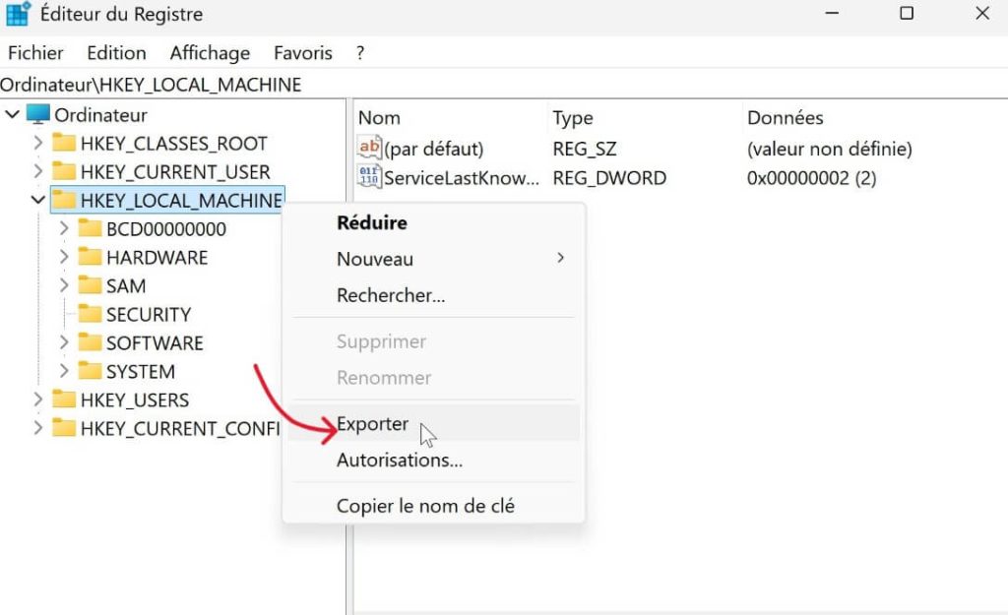Open the Edition menu
This screenshot has width=1008, height=615.
pyautogui.click(x=116, y=52)
